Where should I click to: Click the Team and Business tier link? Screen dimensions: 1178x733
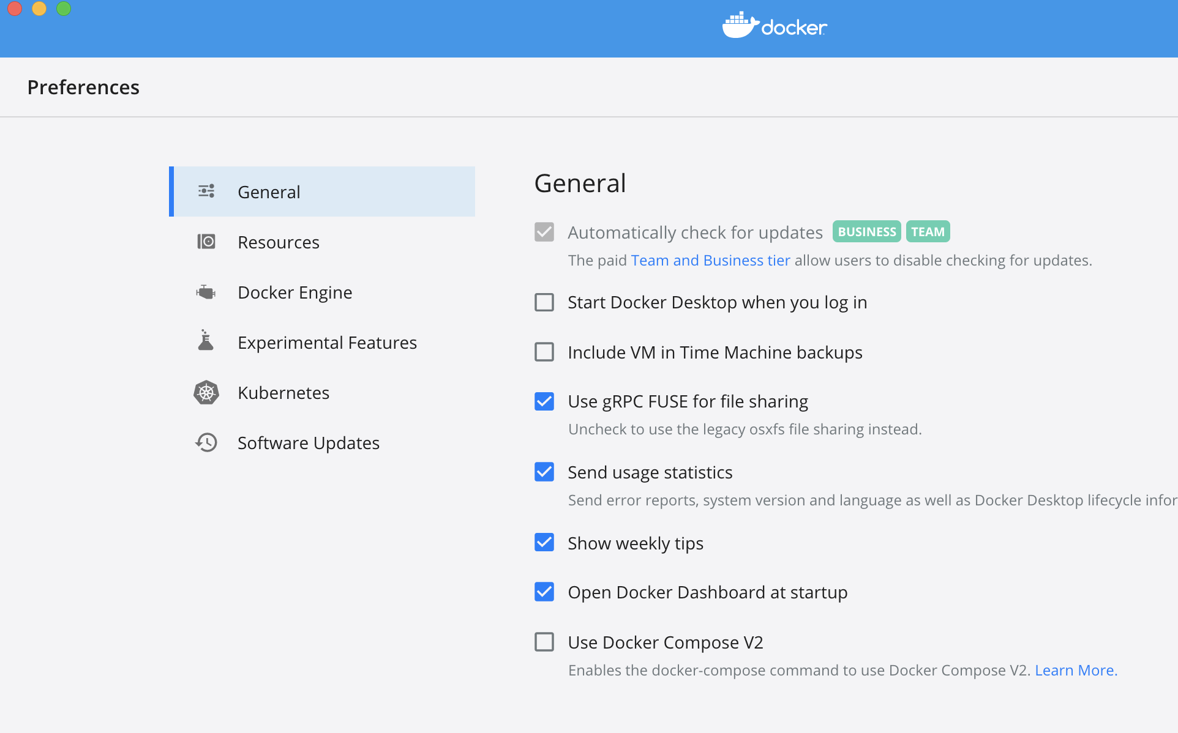710,260
